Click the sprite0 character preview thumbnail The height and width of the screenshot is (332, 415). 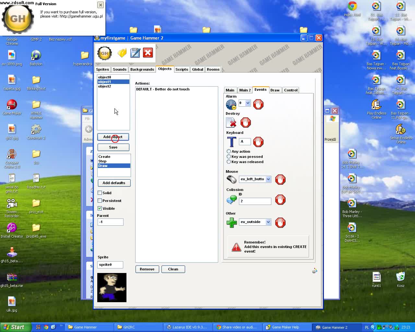(x=112, y=288)
